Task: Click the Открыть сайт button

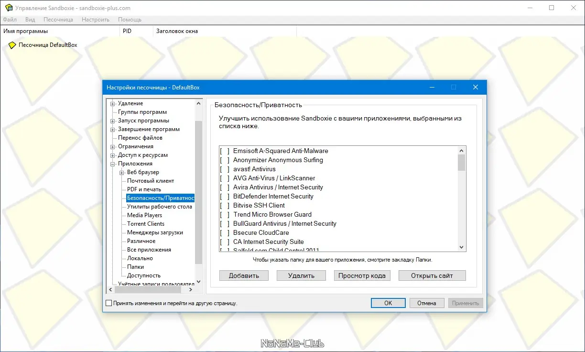Action: 432,275
